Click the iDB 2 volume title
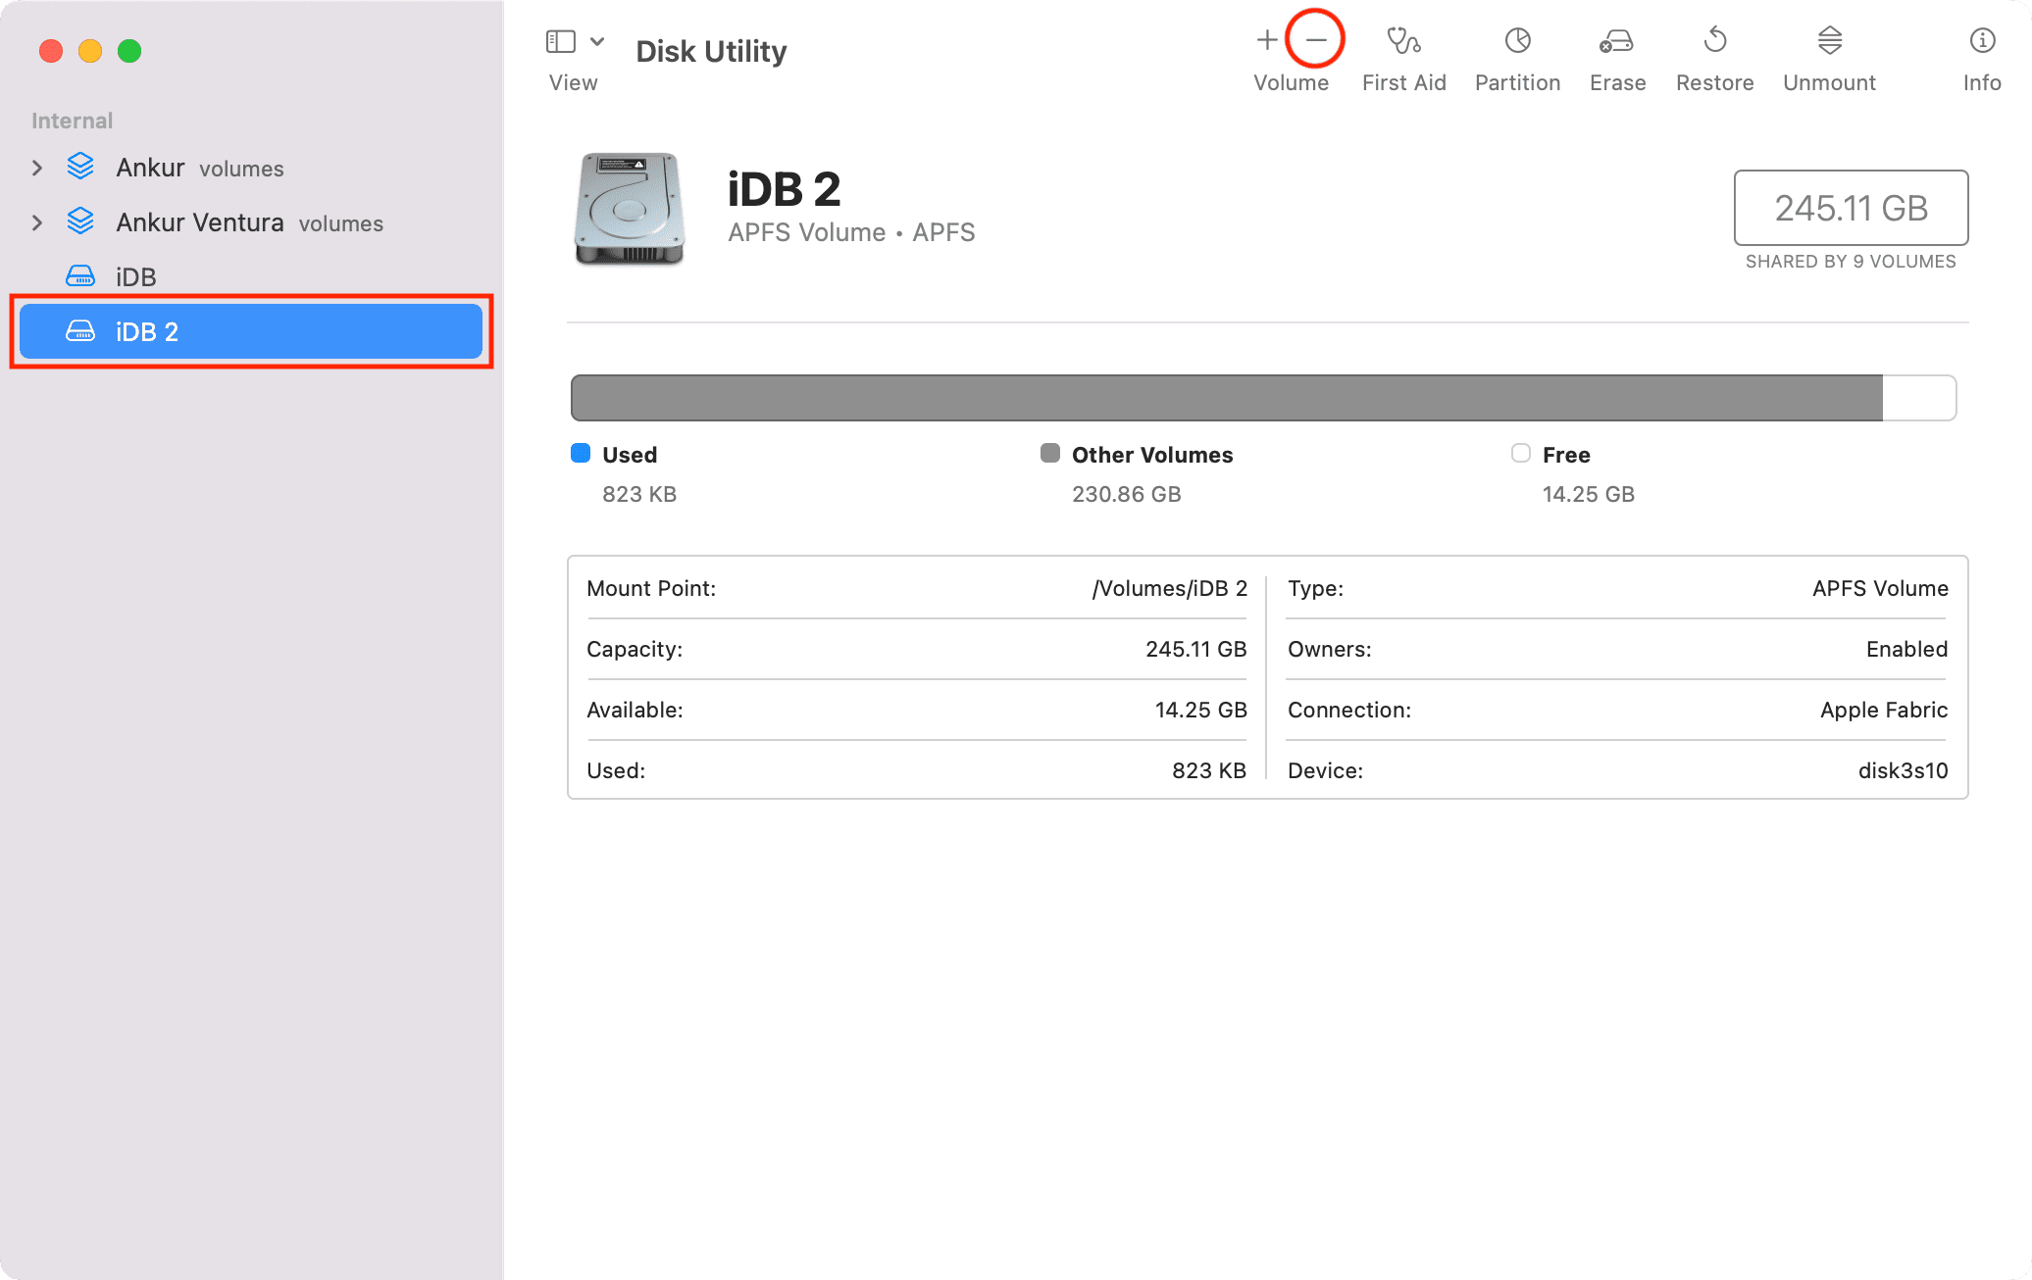 tap(784, 189)
